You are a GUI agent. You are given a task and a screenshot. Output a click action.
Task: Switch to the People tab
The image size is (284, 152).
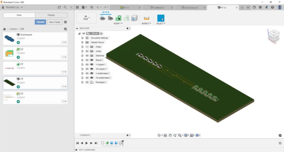point(51,15)
